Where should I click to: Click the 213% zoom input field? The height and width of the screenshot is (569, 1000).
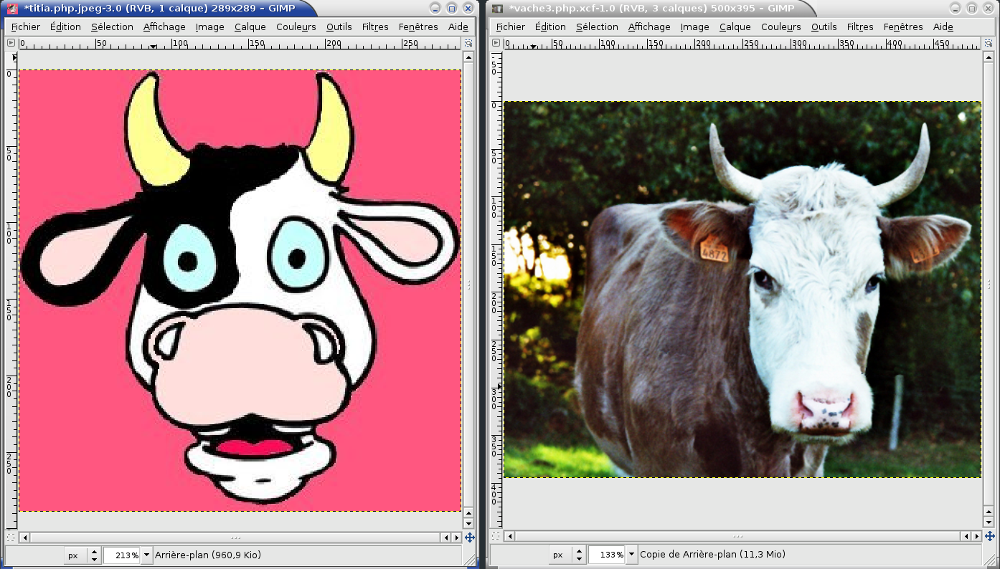click(122, 555)
